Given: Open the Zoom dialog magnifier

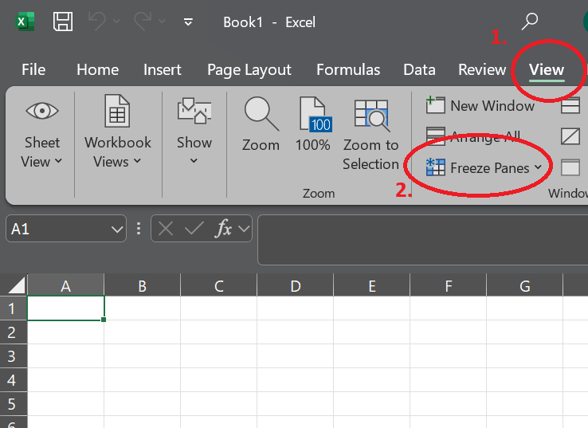Looking at the screenshot, I should point(261,124).
